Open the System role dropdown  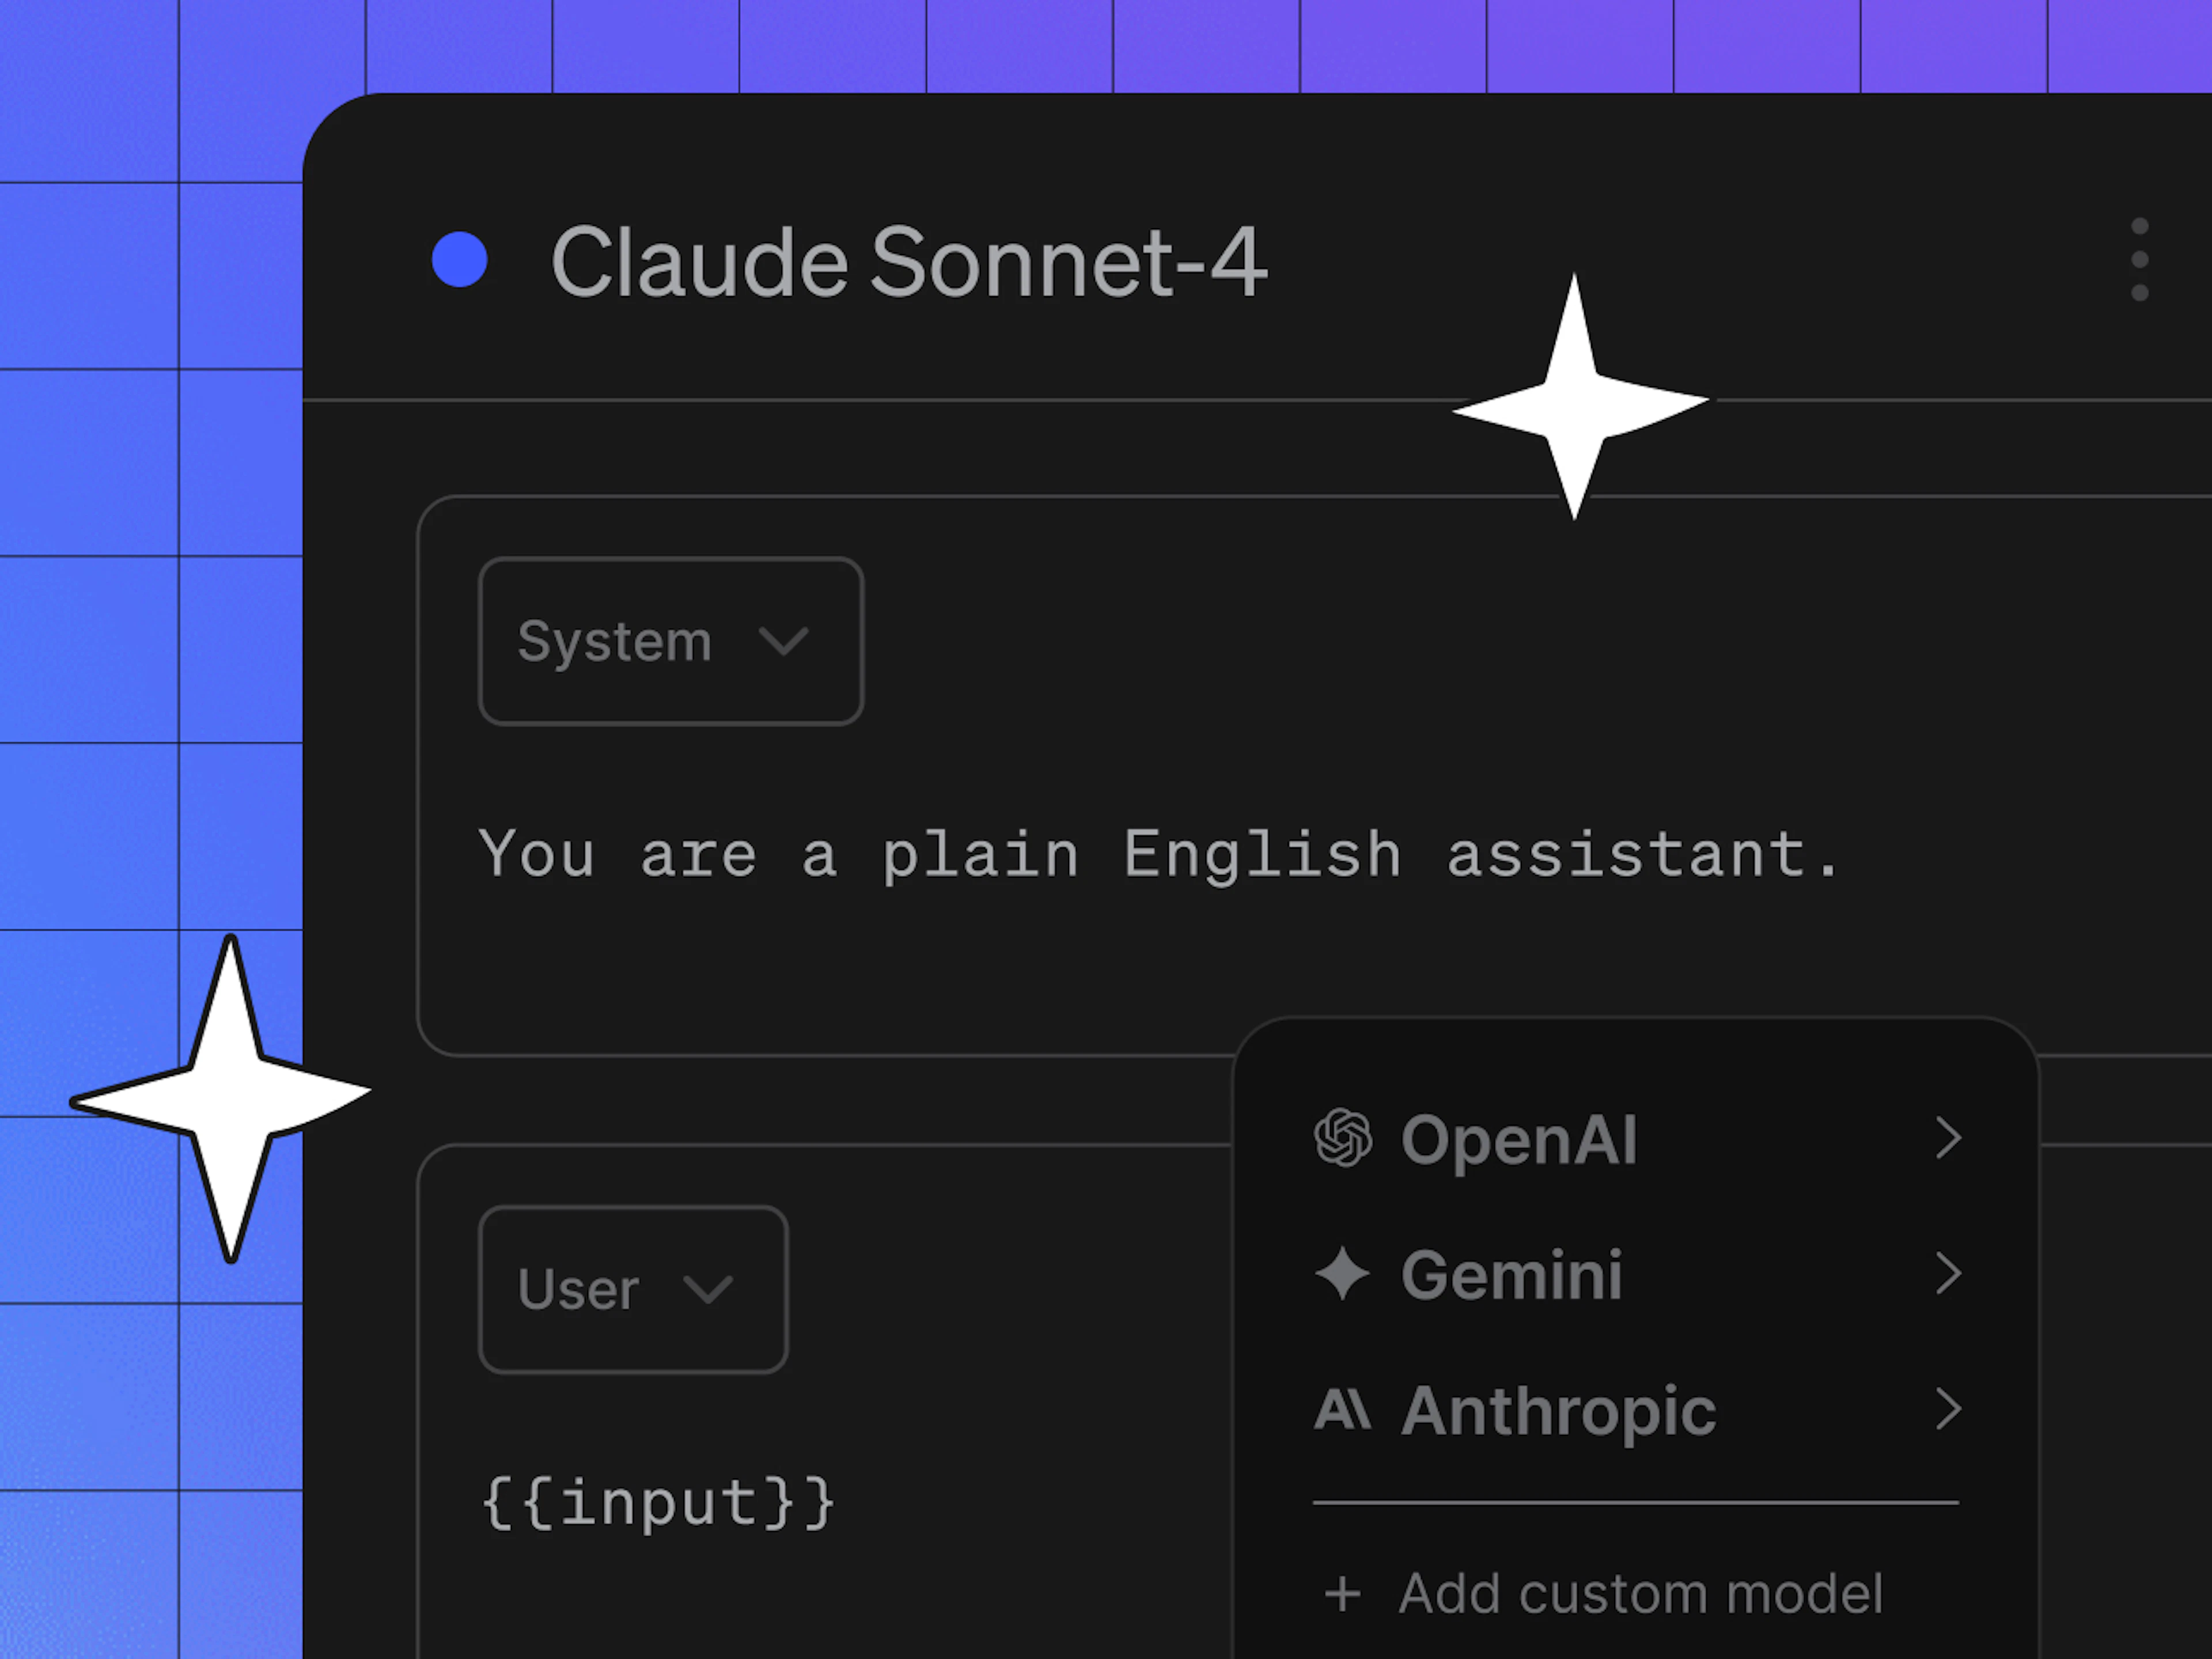coord(671,641)
